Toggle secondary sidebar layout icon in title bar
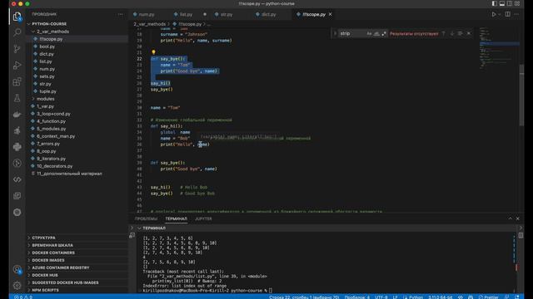Screen dimensions: 533x299 coord(509,3)
